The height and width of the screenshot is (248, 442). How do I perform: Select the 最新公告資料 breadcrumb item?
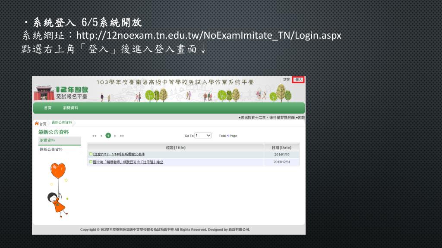(61, 123)
